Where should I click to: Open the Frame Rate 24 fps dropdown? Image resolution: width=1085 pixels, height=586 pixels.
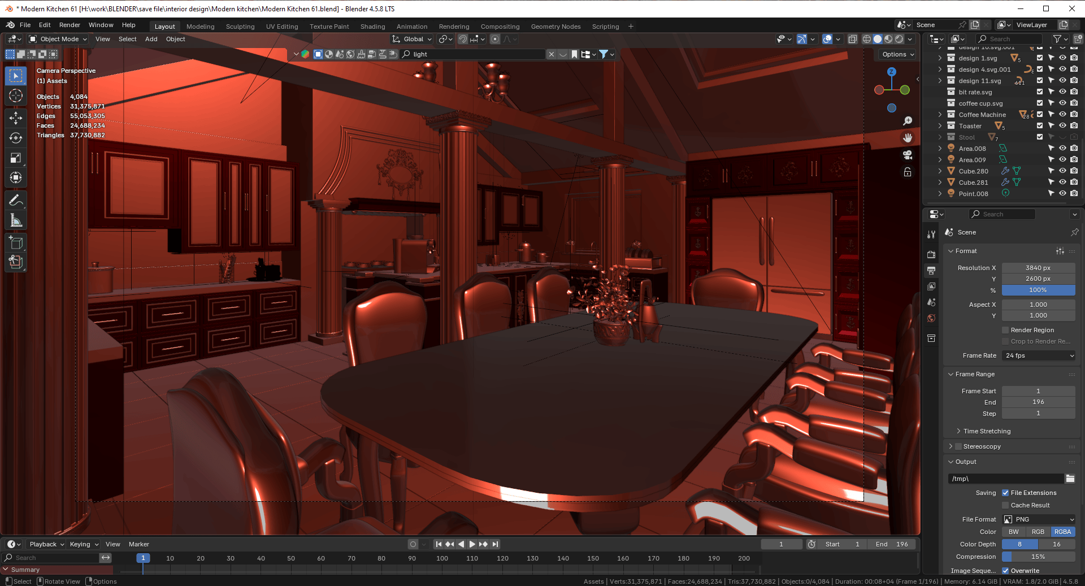coord(1039,355)
